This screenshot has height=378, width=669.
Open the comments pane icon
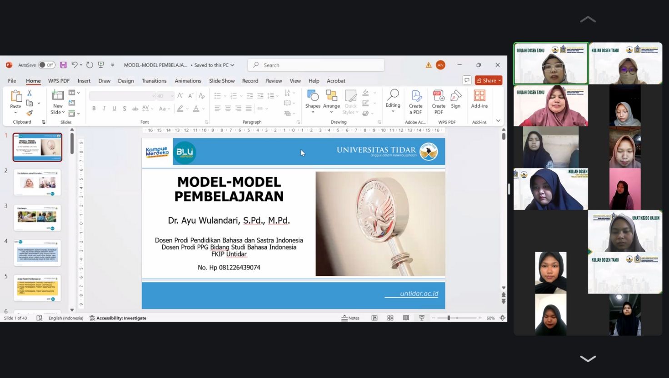tap(467, 80)
